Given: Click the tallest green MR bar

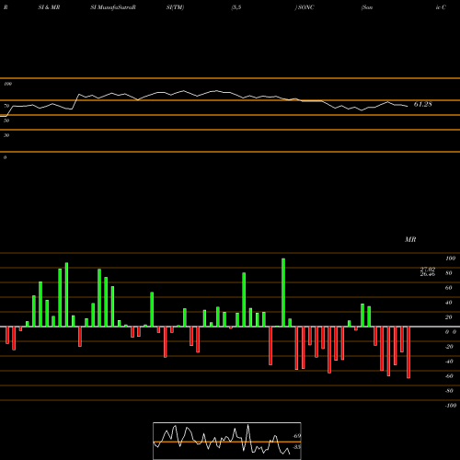Looking at the screenshot, I should 283,293.
